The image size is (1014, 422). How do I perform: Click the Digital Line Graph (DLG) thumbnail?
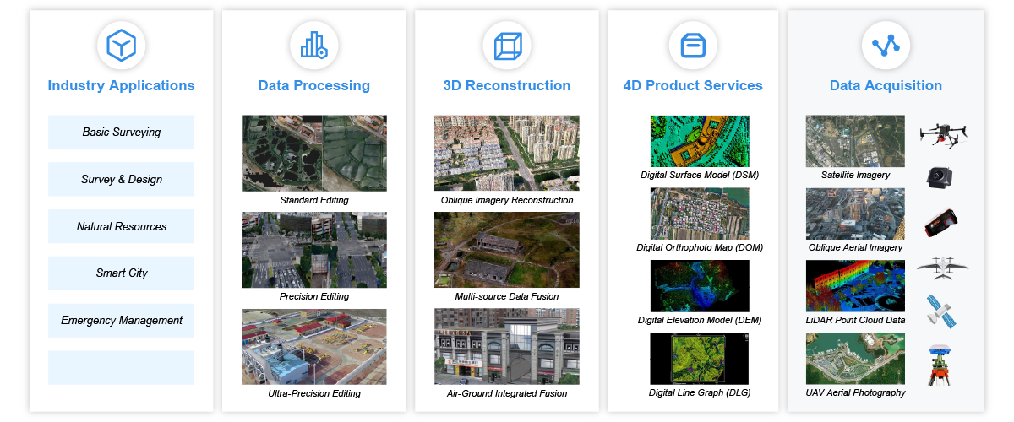698,359
